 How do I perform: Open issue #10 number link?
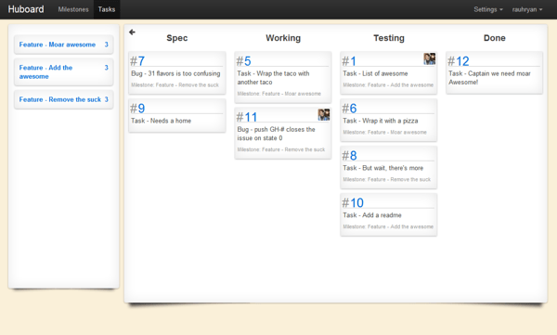tap(353, 203)
